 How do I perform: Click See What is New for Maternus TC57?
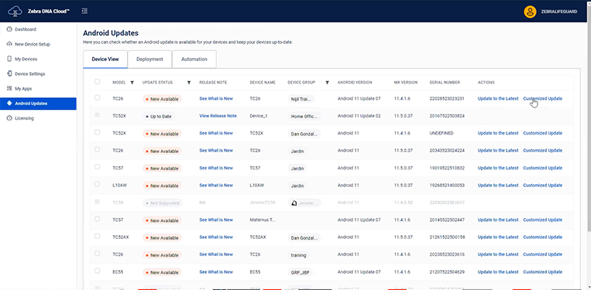pyautogui.click(x=216, y=220)
